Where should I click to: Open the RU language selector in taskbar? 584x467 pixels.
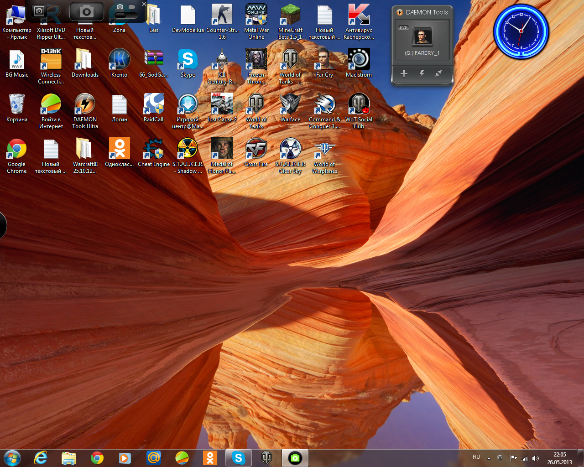point(476,457)
